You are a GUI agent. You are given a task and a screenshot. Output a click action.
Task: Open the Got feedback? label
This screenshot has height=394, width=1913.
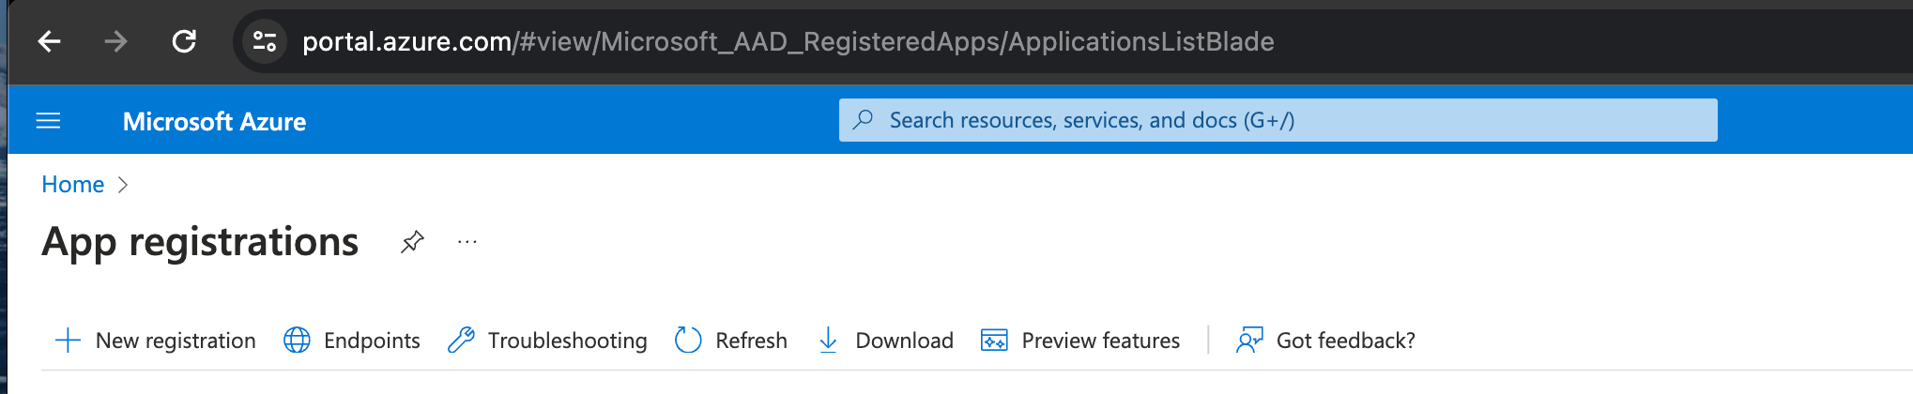tap(1345, 341)
